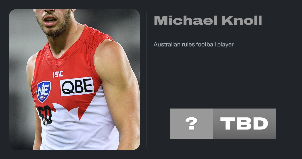Select the TBD value box
Image resolution: width=302 pixels, height=159 pixels.
click(x=244, y=124)
